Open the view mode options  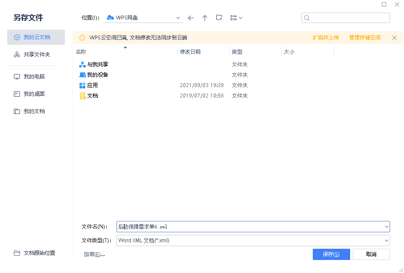click(236, 18)
